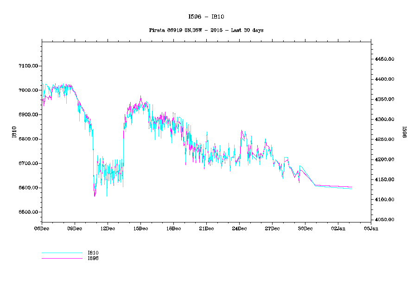This screenshot has height=292, width=413.
Task: Choose the 24Dec date tick label
Action: point(239,228)
